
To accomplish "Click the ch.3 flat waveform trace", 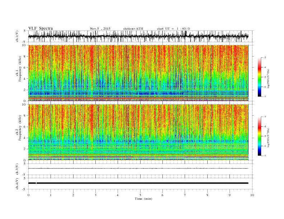I will pos(138,169).
